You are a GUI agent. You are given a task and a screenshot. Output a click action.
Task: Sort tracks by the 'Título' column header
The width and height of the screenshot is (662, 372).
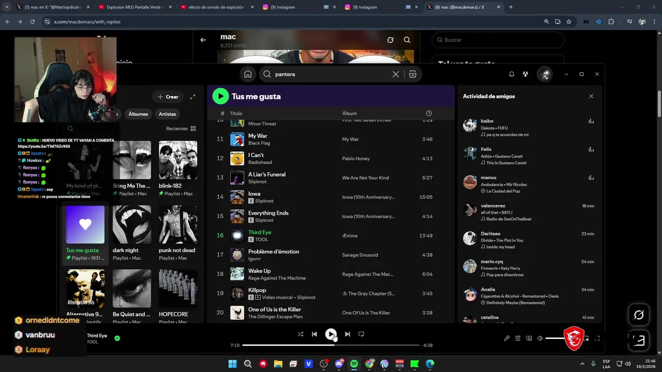(x=236, y=113)
